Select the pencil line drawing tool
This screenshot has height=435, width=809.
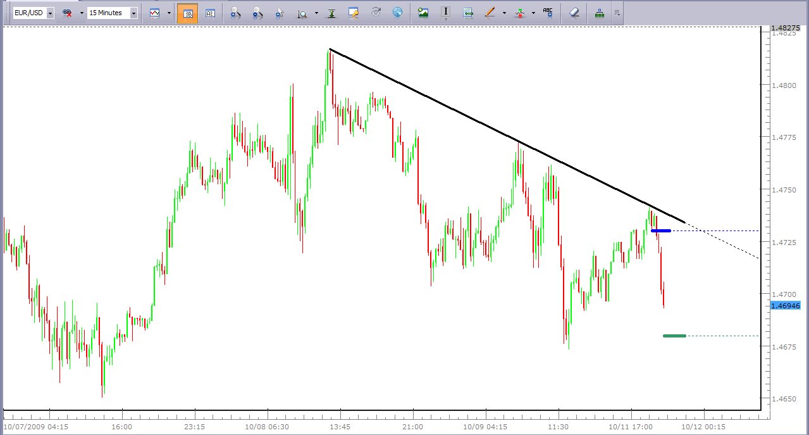(490, 13)
